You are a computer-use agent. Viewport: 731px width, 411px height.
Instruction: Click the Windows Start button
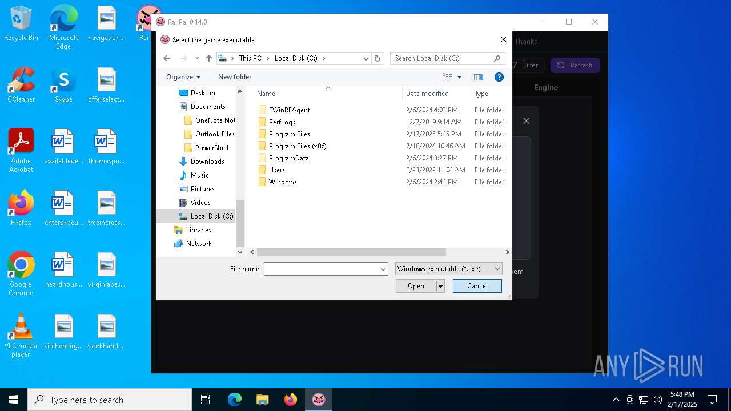(14, 400)
